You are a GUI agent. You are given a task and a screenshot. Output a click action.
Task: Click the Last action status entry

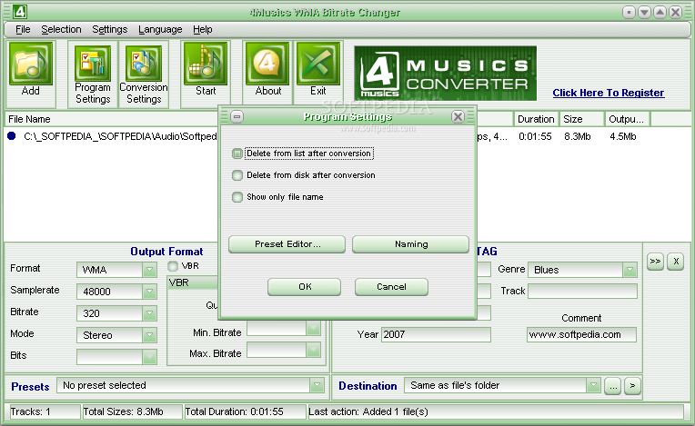pyautogui.click(x=496, y=411)
